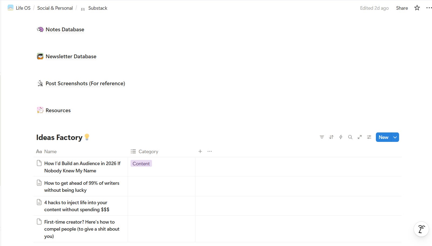This screenshot has width=432, height=246.
Task: Click empty Category cell for '99% of writers' row
Action: [x=161, y=186]
